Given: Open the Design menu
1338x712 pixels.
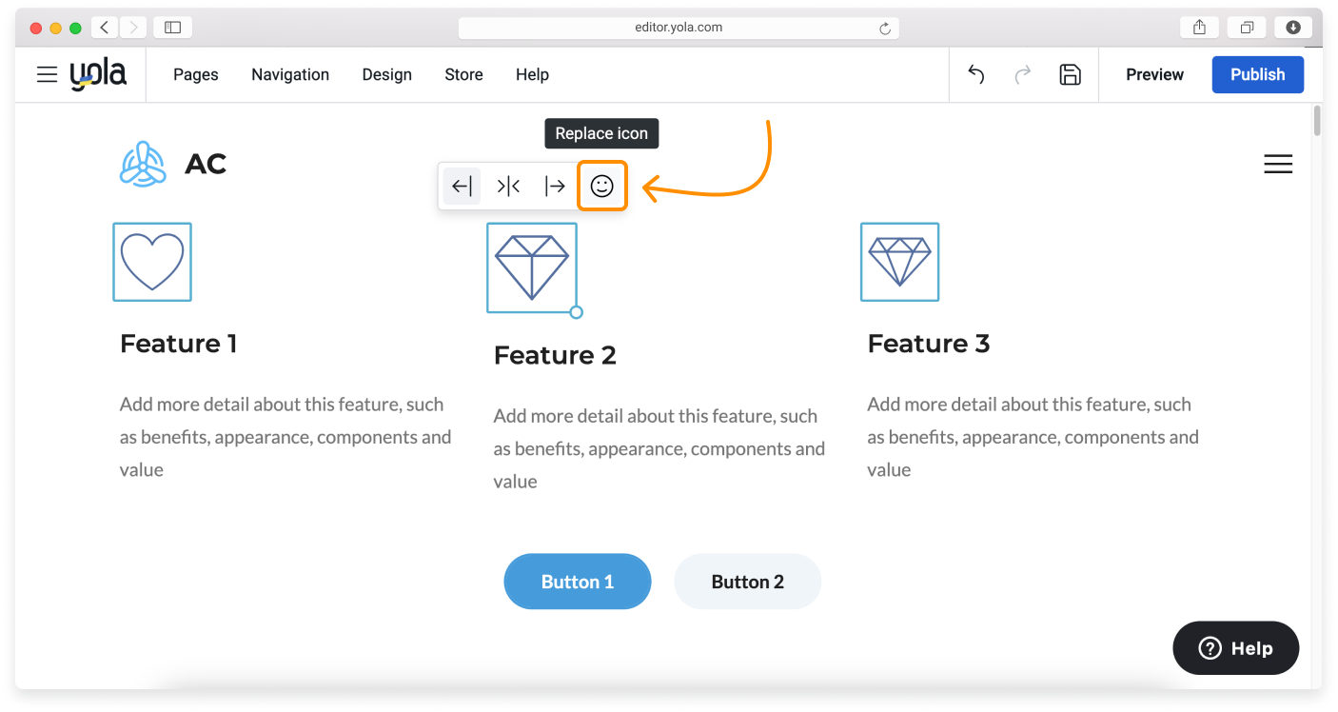Looking at the screenshot, I should 386,74.
